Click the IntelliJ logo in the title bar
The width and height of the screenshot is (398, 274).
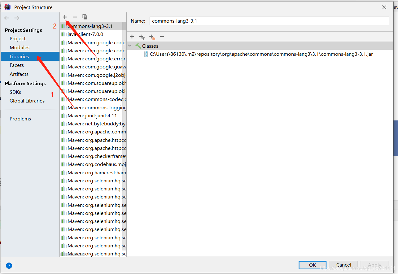[8, 7]
